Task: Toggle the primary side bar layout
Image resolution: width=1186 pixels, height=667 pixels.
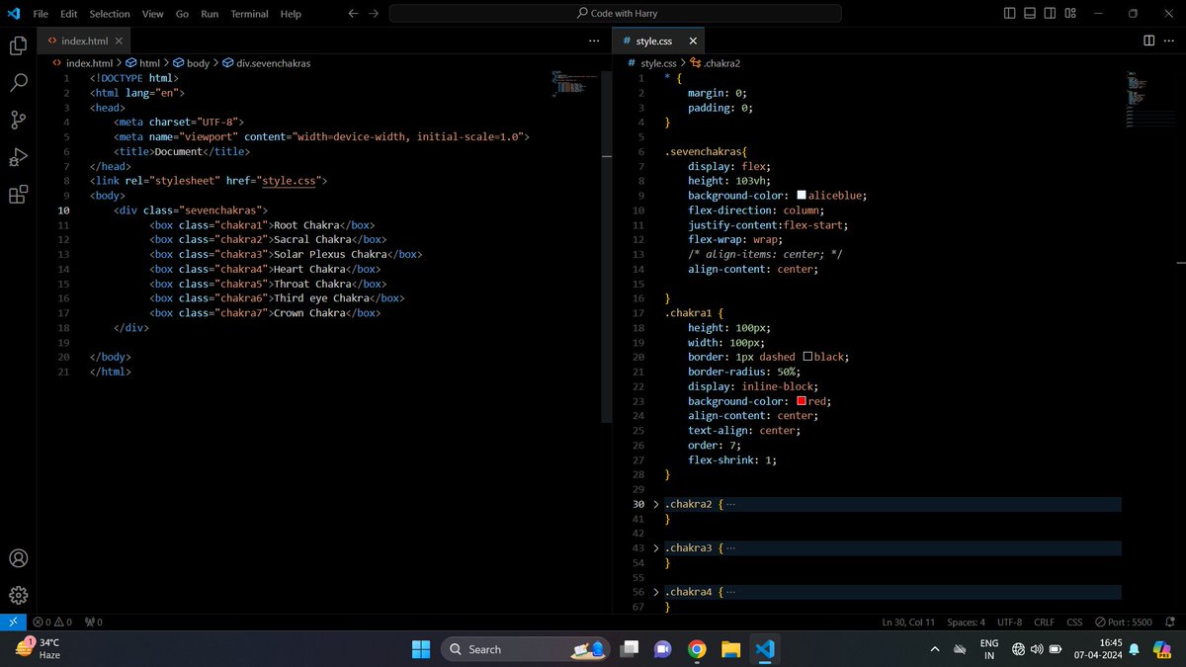Action: [x=1009, y=14]
